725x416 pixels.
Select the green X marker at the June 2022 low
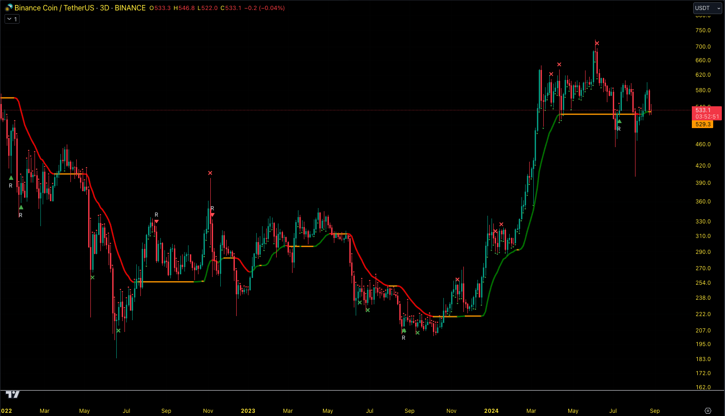click(118, 331)
